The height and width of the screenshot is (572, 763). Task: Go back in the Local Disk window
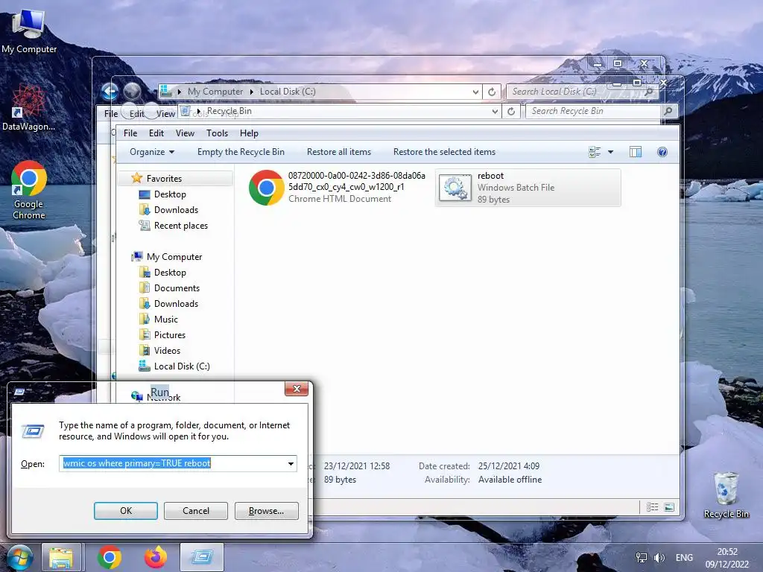tap(110, 92)
